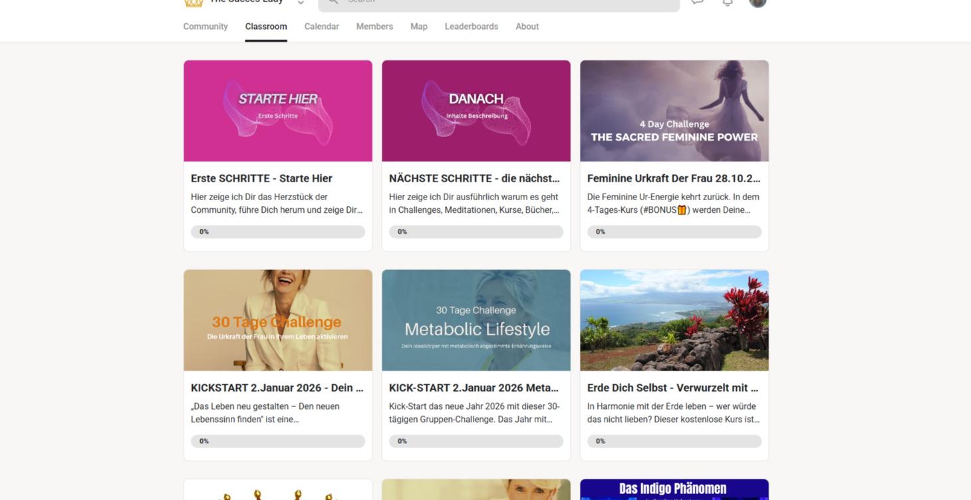The image size is (971, 500).
Task: Open the Map tab
Action: click(x=419, y=27)
